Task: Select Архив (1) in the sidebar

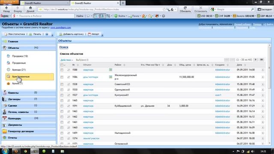Action: 17,83
